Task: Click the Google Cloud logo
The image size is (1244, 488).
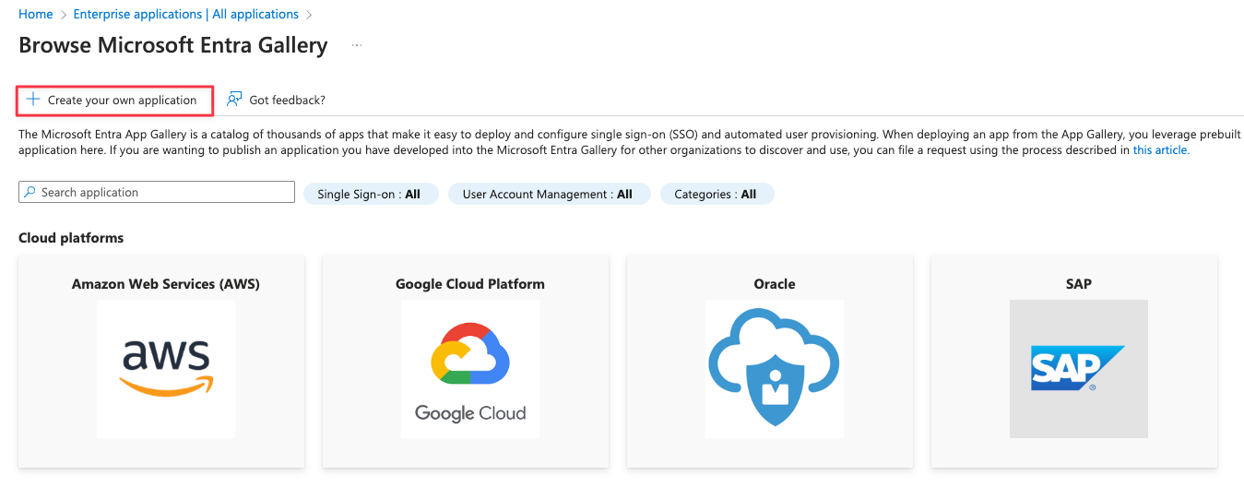Action: pyautogui.click(x=470, y=368)
